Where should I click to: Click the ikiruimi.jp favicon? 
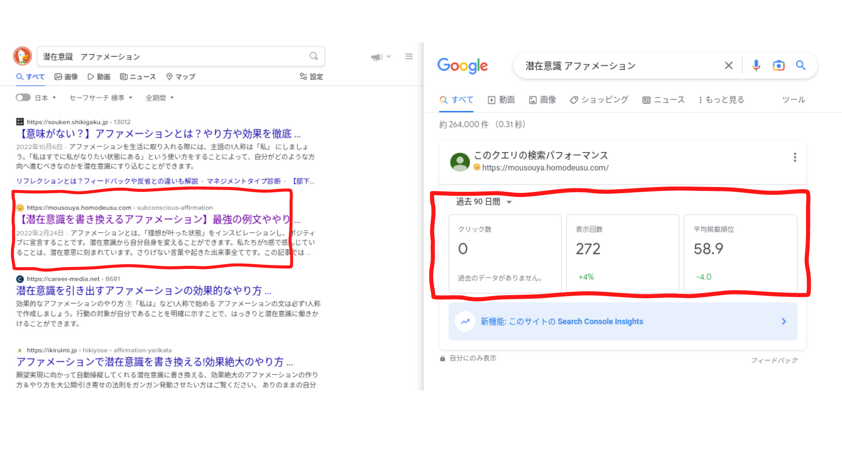[20, 350]
